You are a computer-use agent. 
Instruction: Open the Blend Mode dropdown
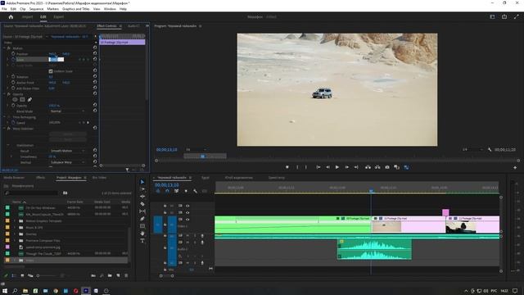[x=67, y=111]
